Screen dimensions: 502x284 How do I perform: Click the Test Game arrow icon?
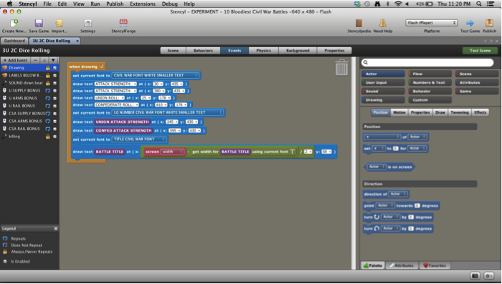(470, 23)
